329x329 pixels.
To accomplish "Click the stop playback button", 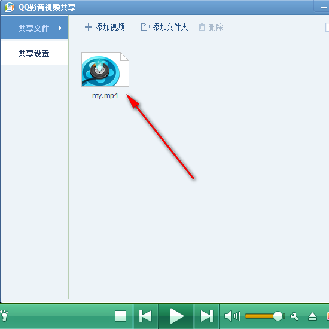I will point(121,316).
